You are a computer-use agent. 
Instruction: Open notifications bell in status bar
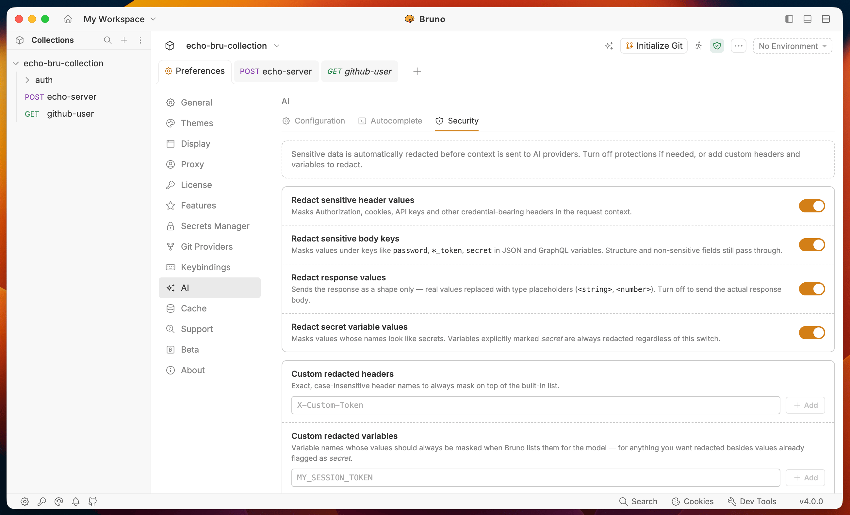click(x=75, y=501)
